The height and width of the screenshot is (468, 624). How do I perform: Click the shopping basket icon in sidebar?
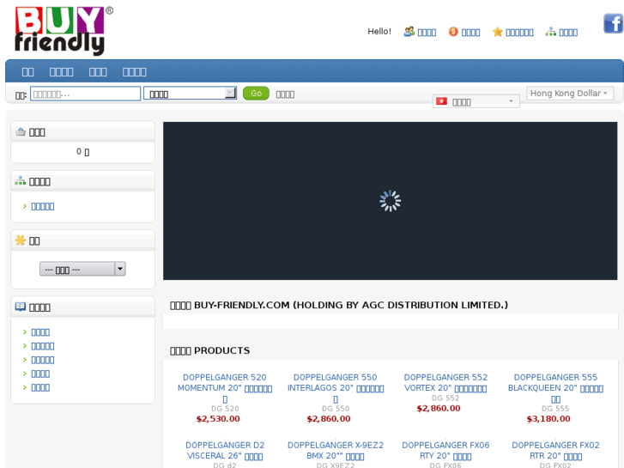pos(21,132)
